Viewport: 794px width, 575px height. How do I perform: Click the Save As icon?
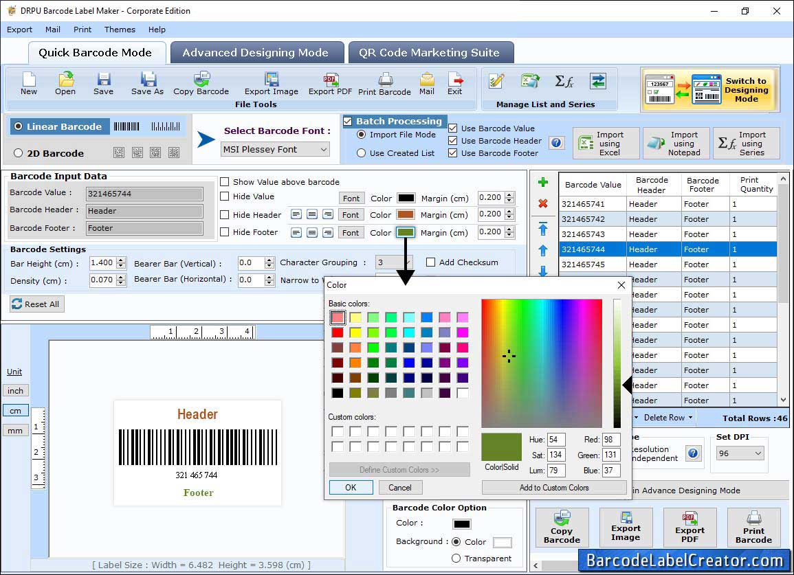point(147,84)
